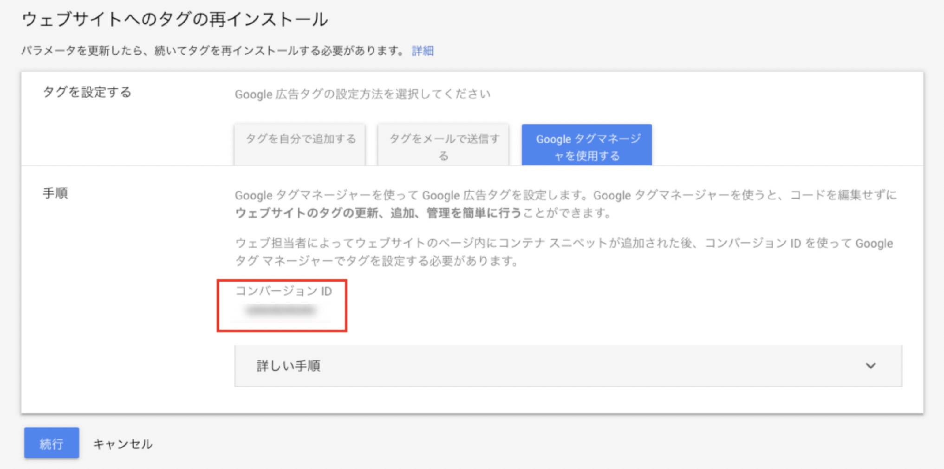Click the ウェブサイトへのタグの再インストール heading
This screenshot has height=469, width=944.
(x=175, y=20)
